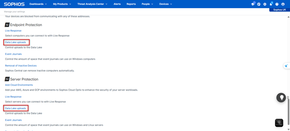Viewport: 290px width, 131px height.
Task: Click the Blackbox widget icon
Action: 279,123
